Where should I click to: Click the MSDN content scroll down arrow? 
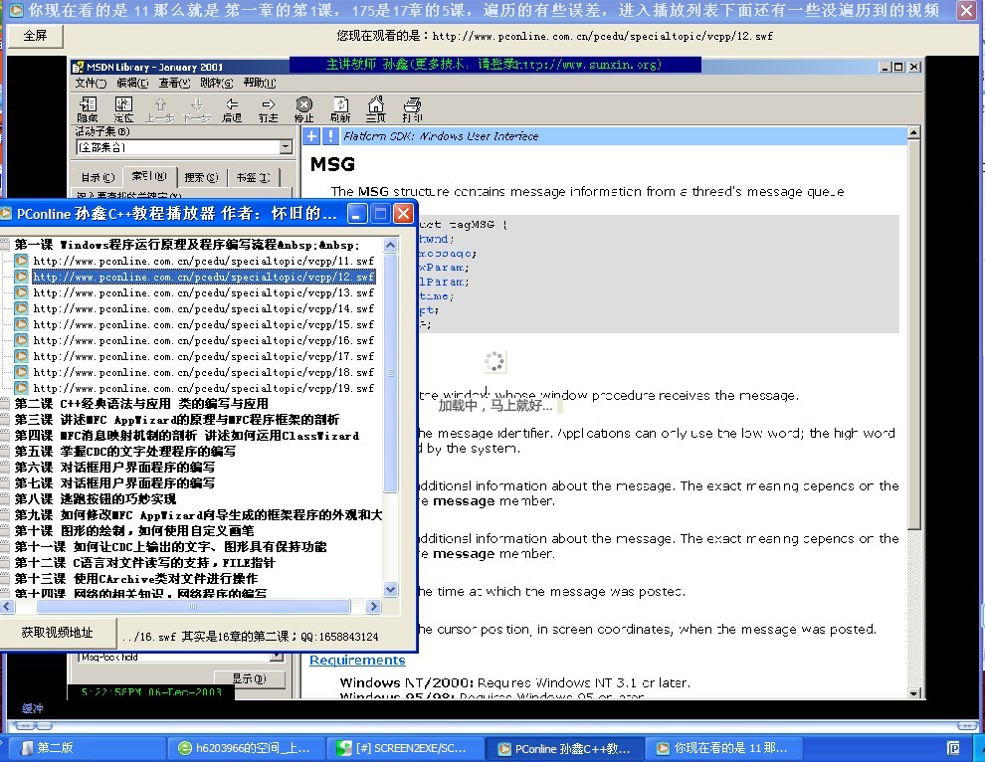click(x=914, y=693)
